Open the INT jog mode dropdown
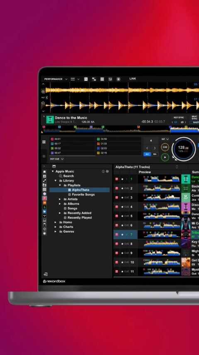Viewport: 199px width, 355px height. 165,139
